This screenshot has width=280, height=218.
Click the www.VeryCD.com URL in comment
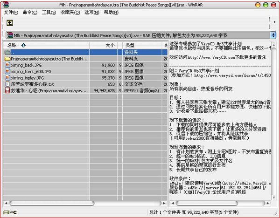point(211,57)
